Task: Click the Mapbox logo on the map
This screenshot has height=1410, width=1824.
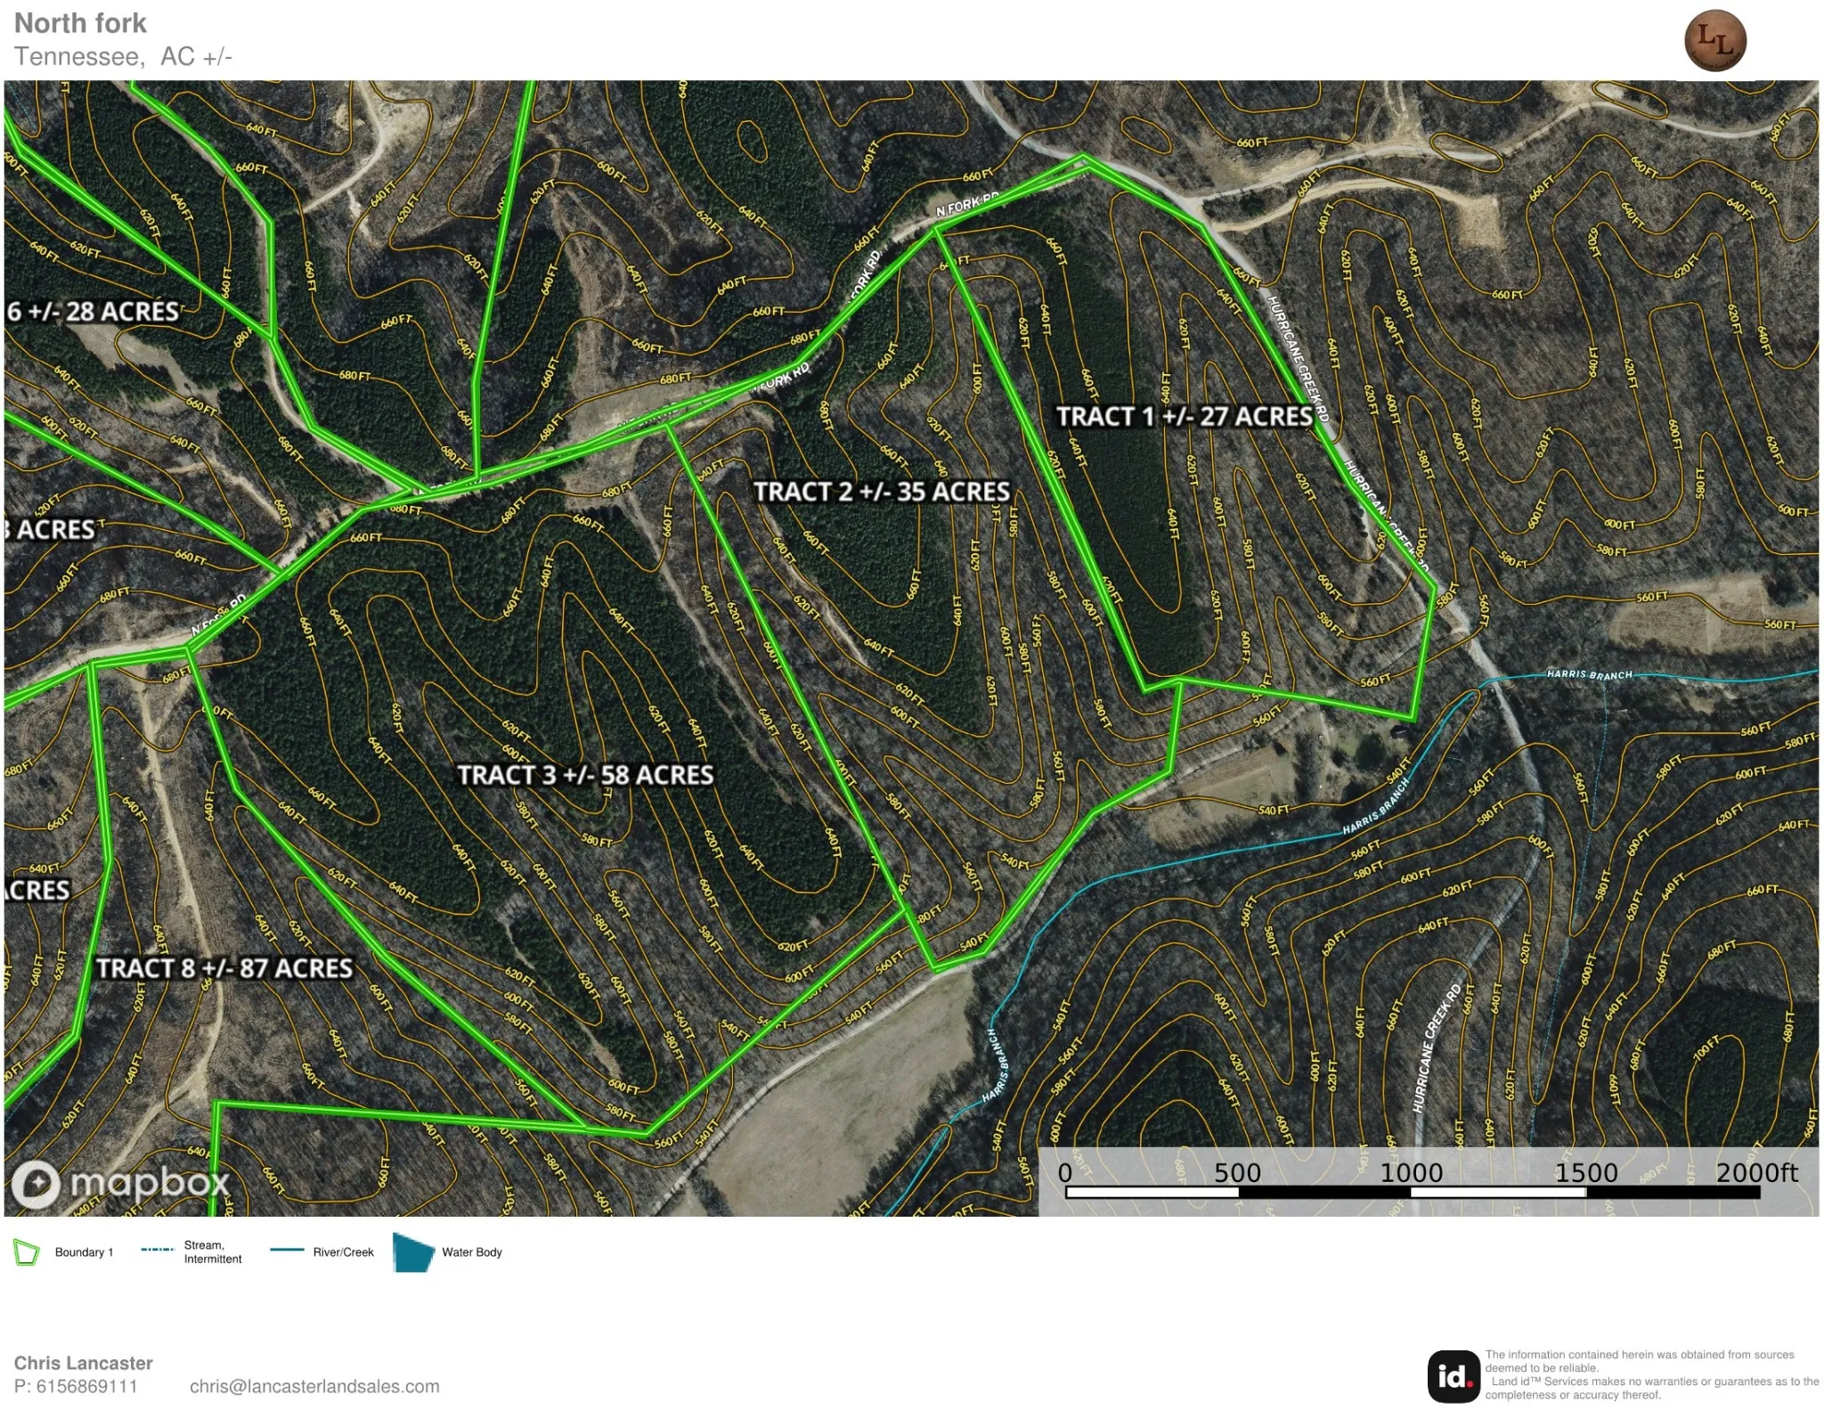Action: pyautogui.click(x=121, y=1184)
